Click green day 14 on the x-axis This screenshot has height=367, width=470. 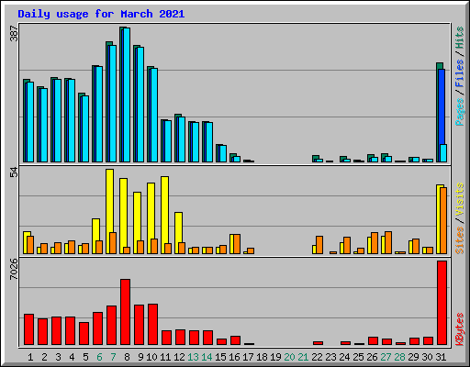coord(207,357)
